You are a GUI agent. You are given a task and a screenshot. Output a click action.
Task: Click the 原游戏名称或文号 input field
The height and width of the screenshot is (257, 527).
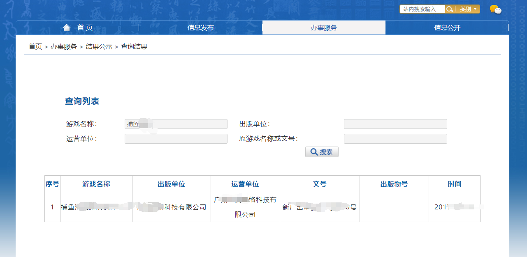point(395,139)
